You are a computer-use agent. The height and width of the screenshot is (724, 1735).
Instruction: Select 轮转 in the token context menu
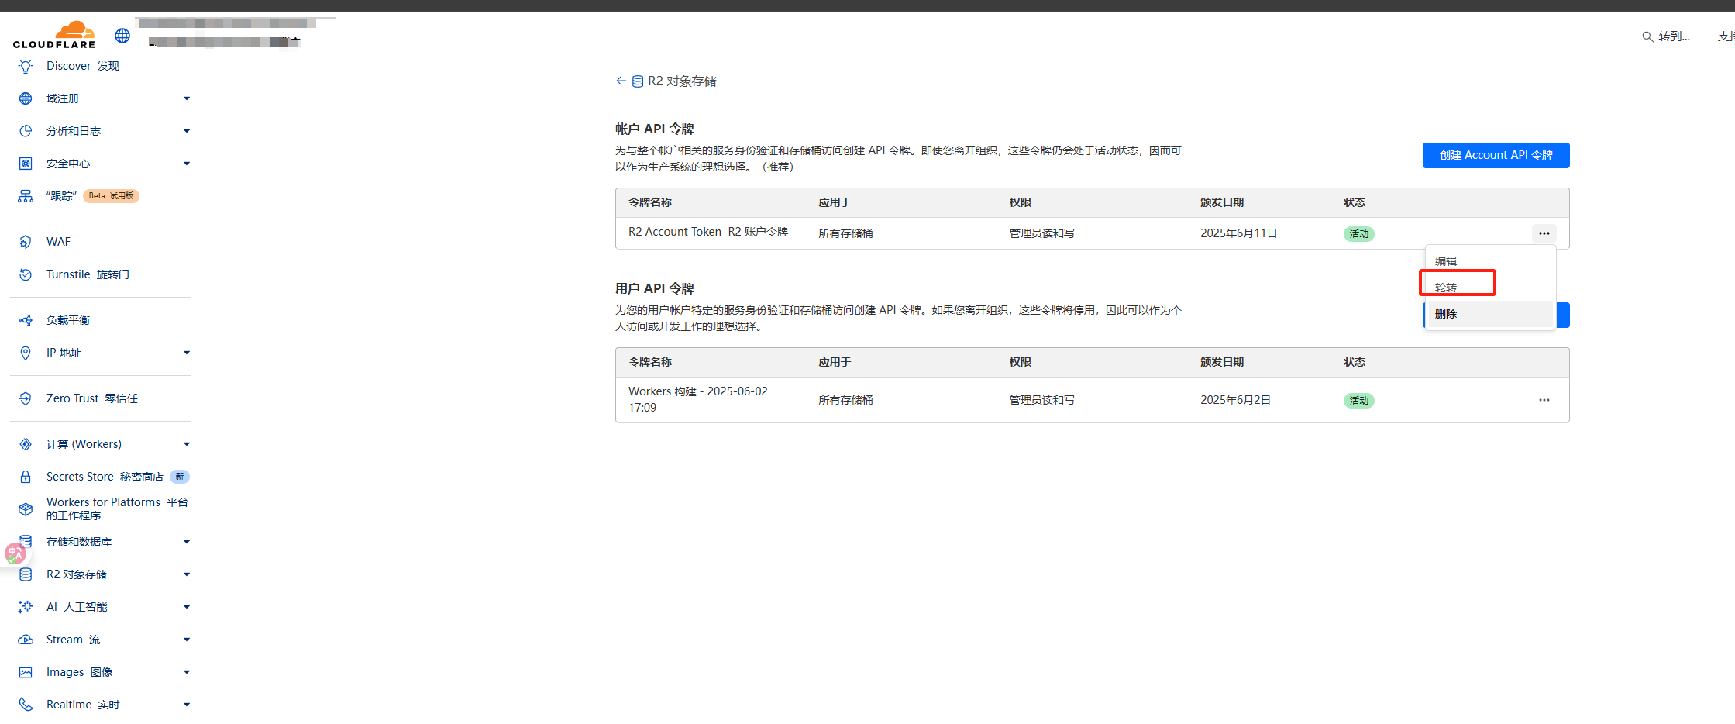tap(1446, 288)
